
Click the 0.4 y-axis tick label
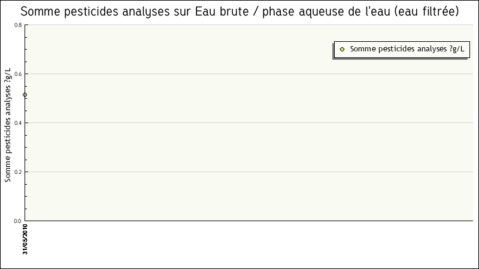click(x=17, y=123)
